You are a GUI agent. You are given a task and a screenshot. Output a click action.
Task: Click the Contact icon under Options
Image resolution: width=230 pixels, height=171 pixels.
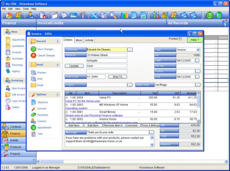coord(33,121)
